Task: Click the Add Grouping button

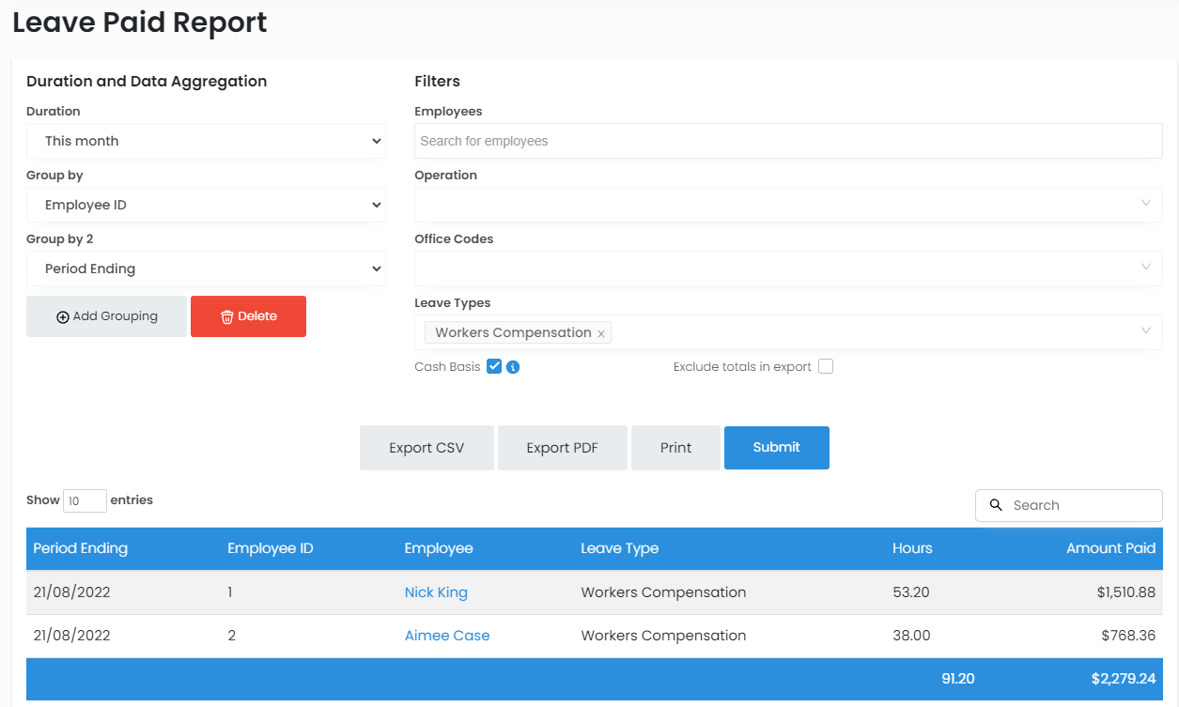Action: pyautogui.click(x=106, y=316)
